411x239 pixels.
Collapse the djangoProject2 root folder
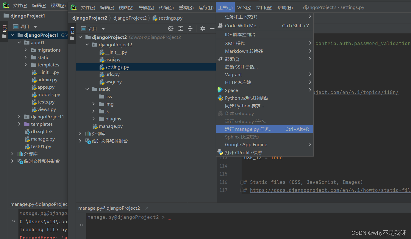pyautogui.click(x=80, y=37)
